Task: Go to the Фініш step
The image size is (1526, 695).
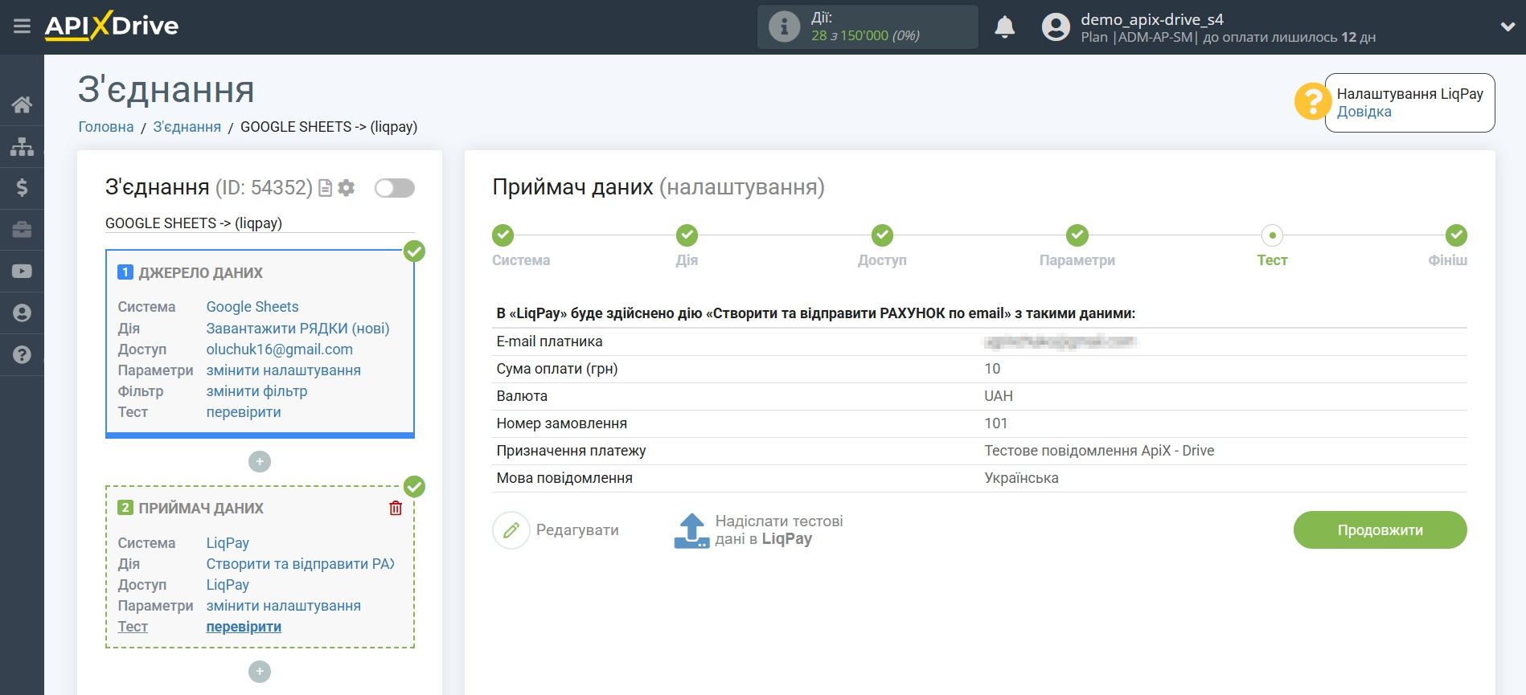Action: point(1456,235)
